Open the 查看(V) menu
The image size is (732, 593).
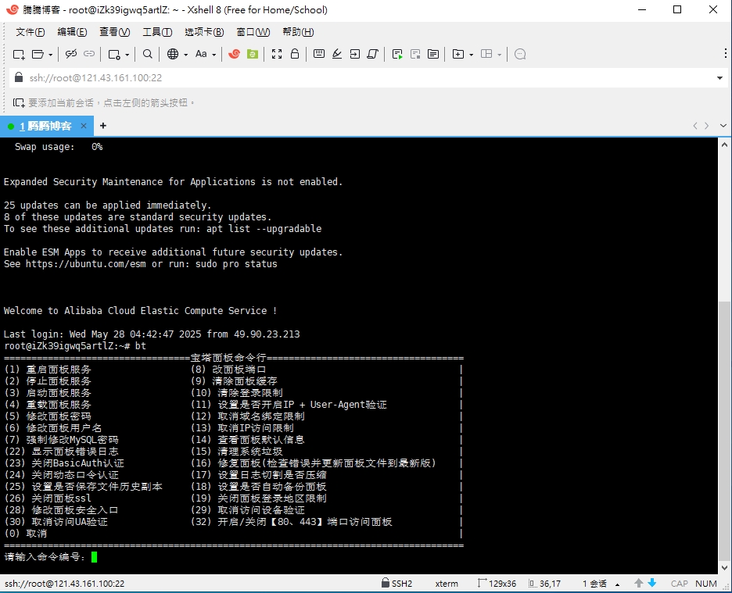coord(114,32)
